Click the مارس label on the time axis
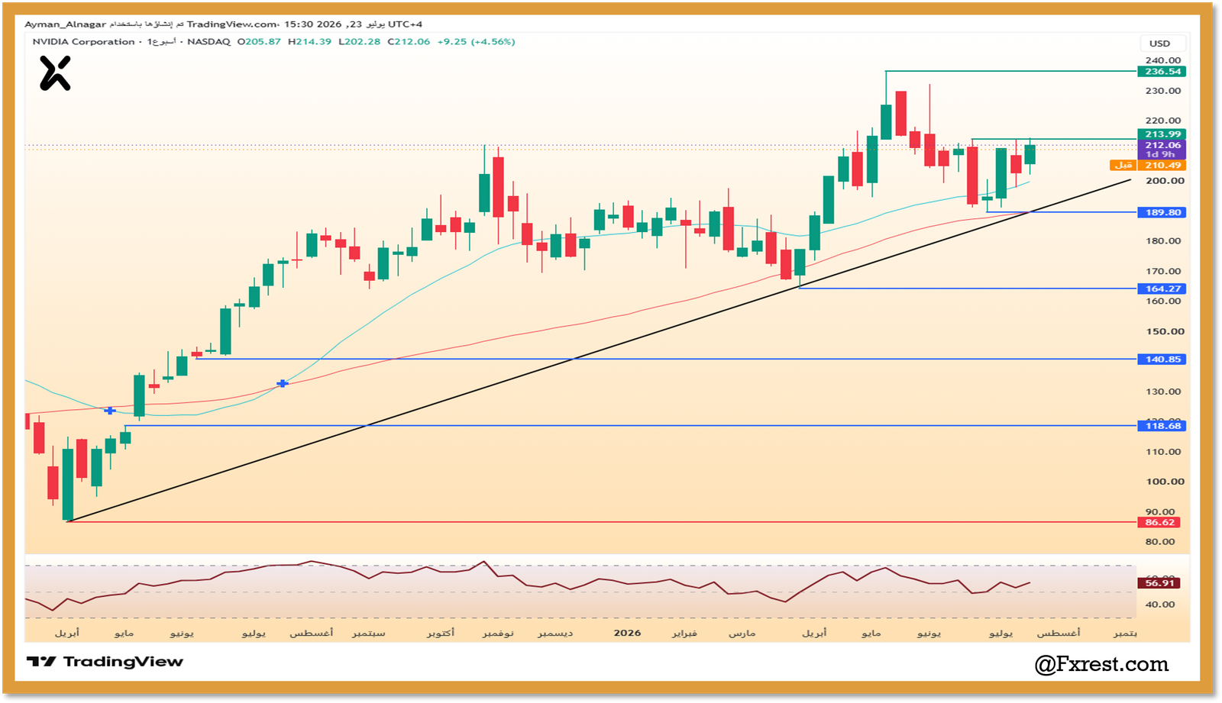Image resolution: width=1222 pixels, height=703 pixels. tap(742, 634)
